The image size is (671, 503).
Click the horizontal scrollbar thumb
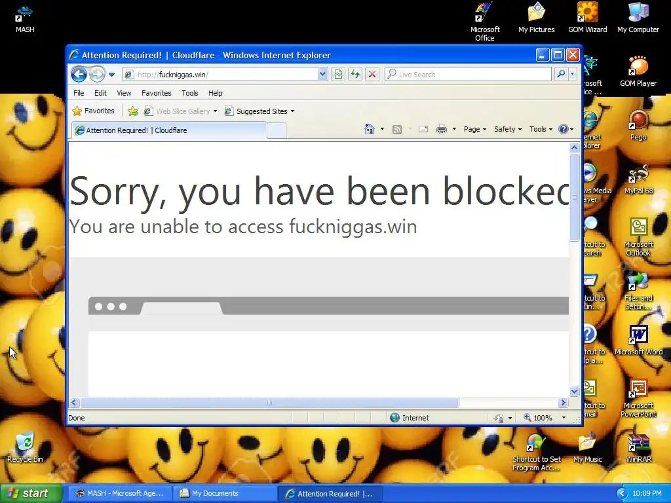(269, 403)
